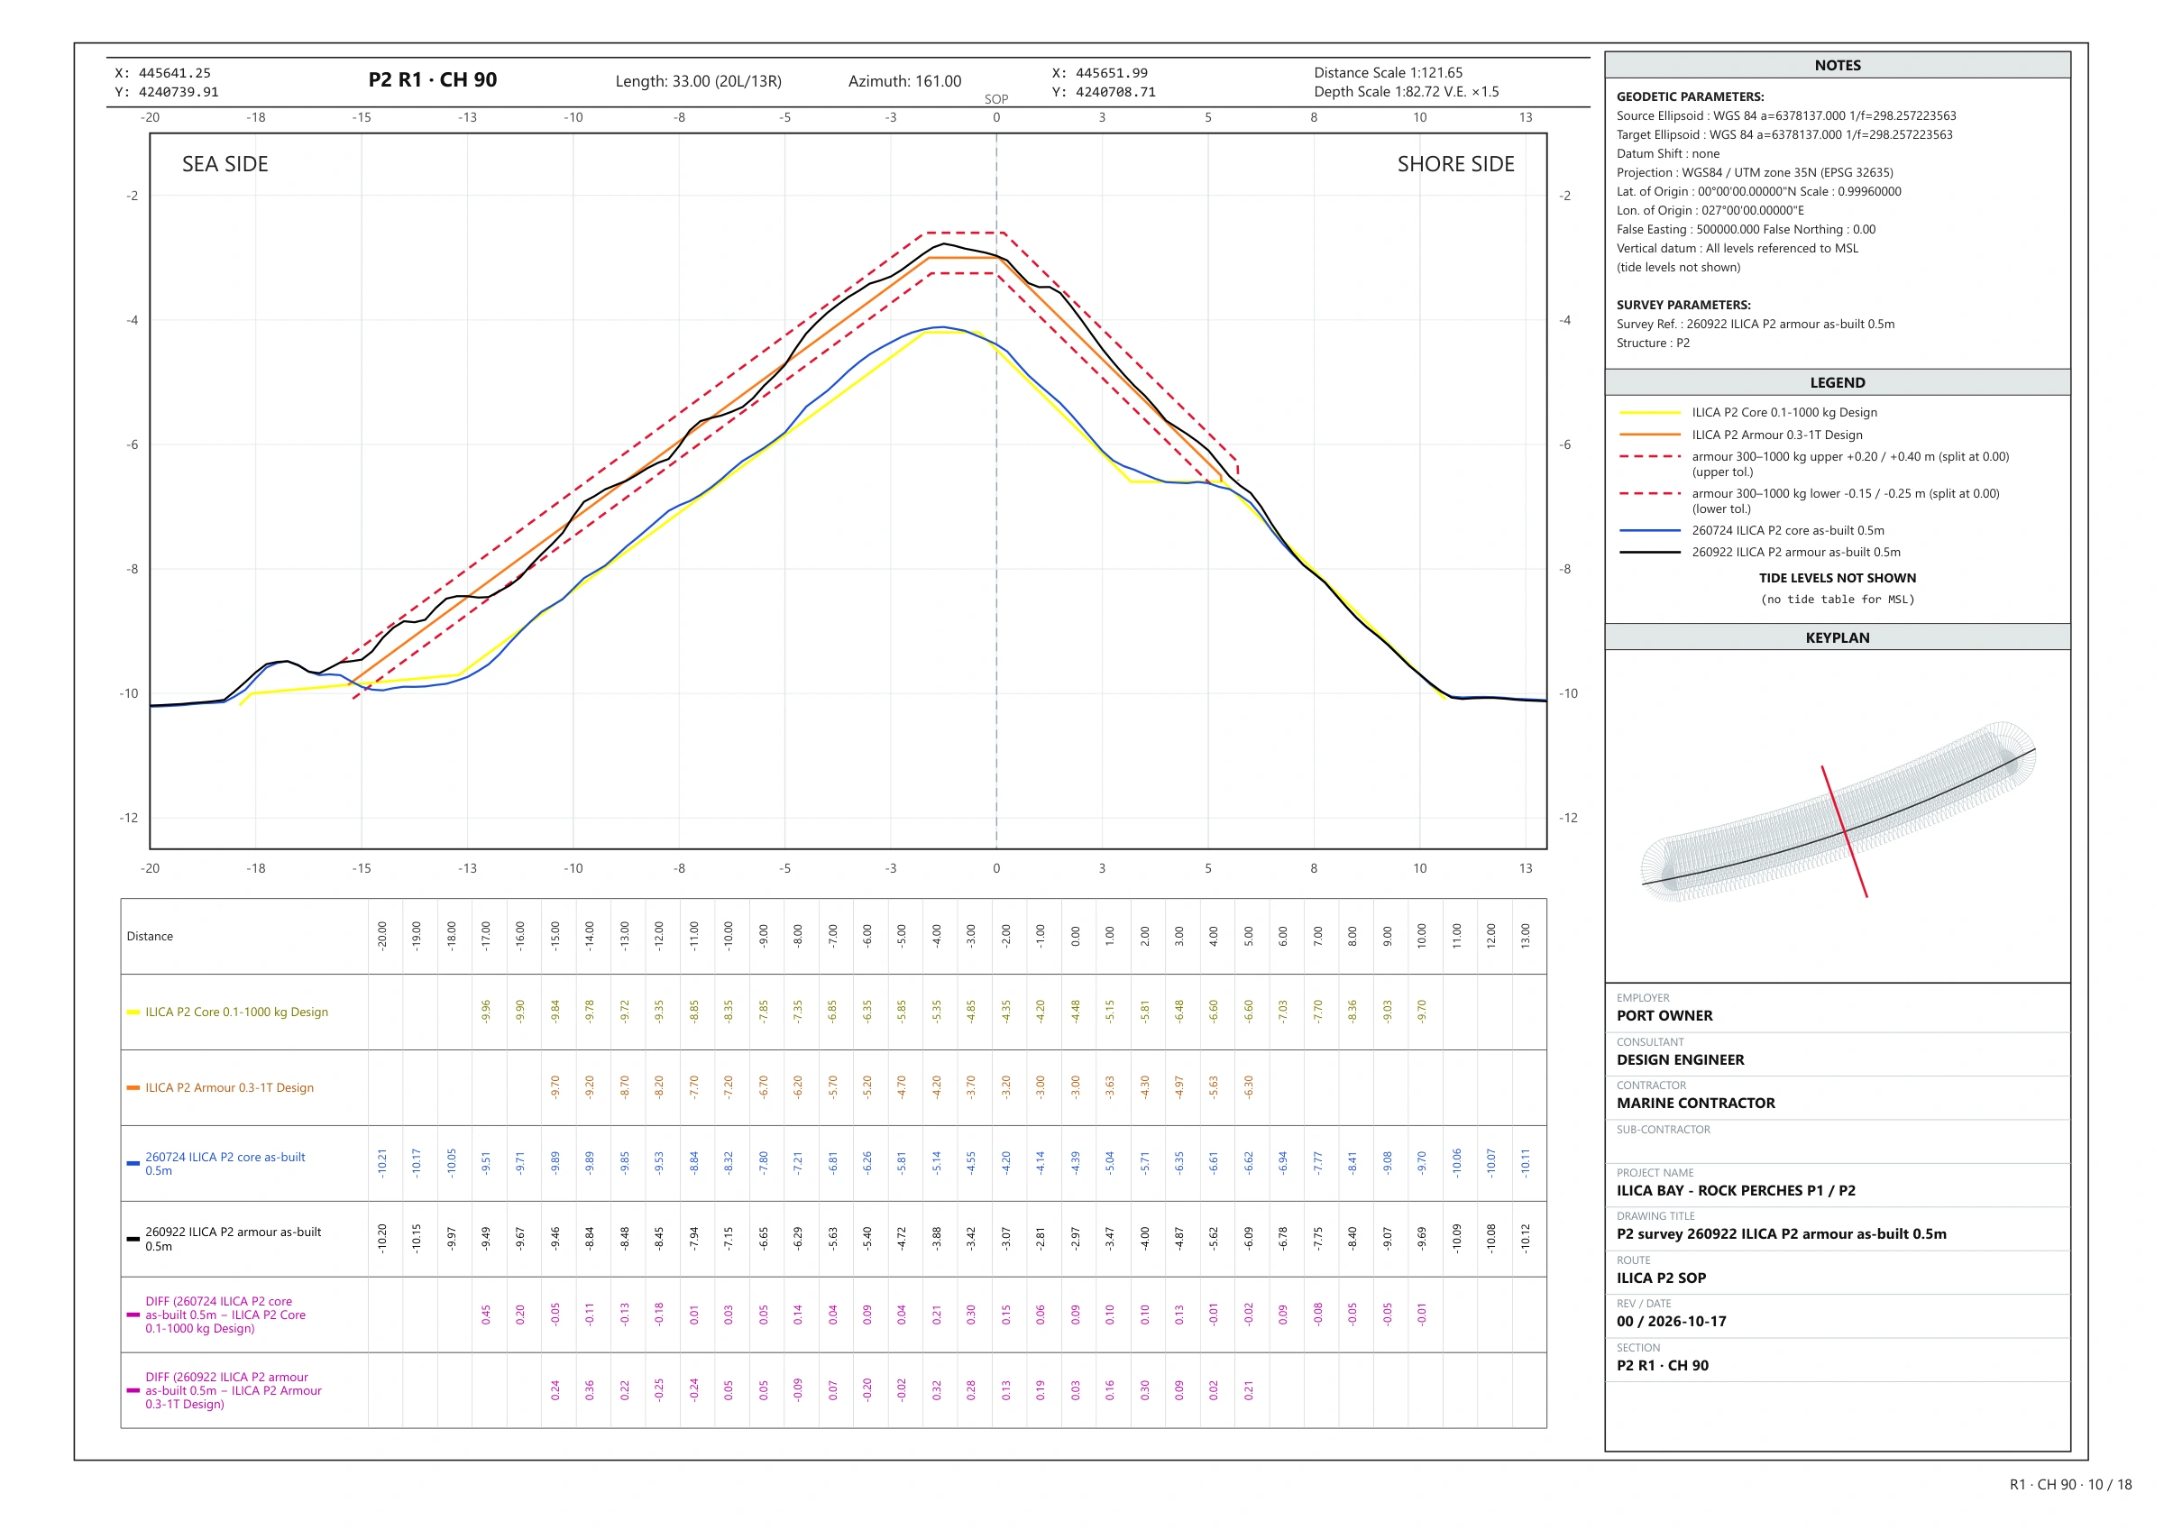
Task: Click the orange Armour Design legend line
Action: pyautogui.click(x=1649, y=435)
